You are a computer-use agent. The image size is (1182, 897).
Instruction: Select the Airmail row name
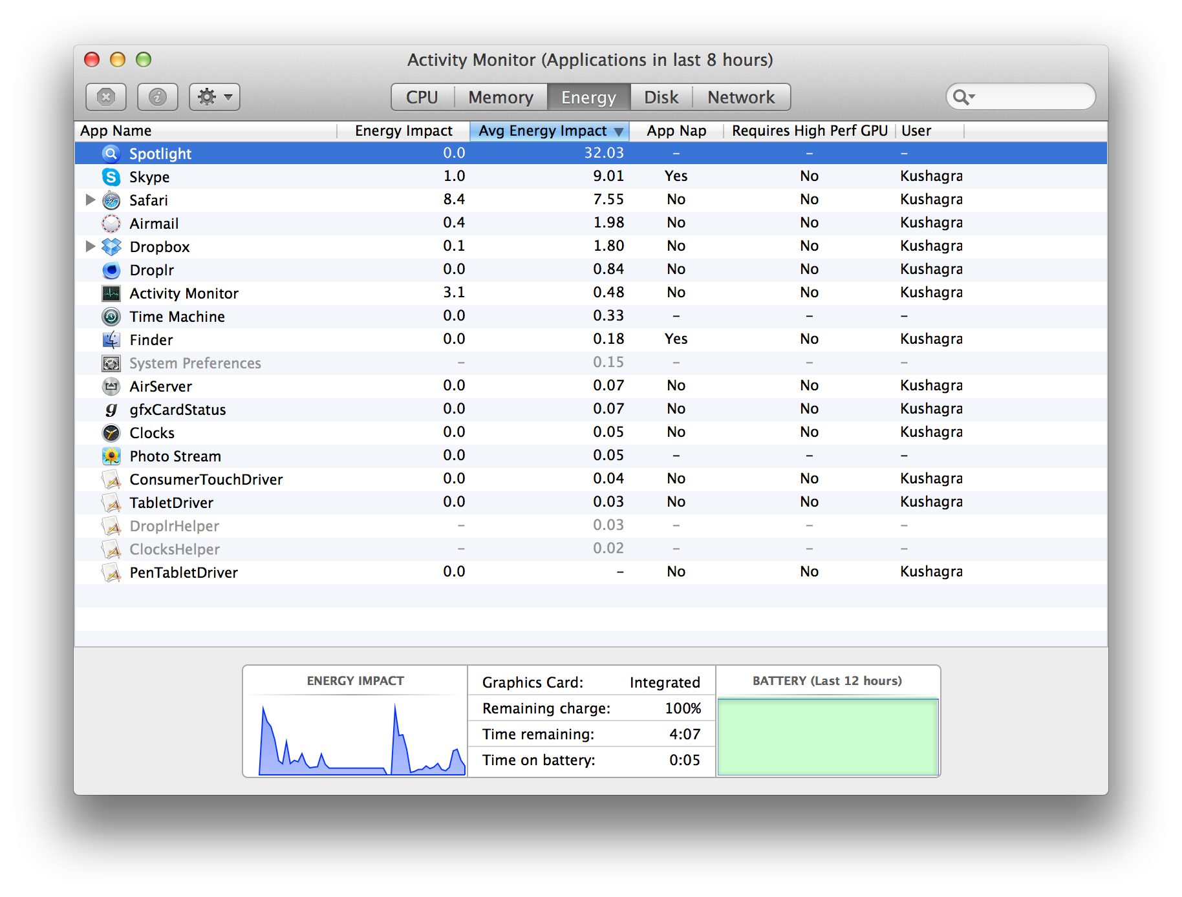pyautogui.click(x=154, y=224)
